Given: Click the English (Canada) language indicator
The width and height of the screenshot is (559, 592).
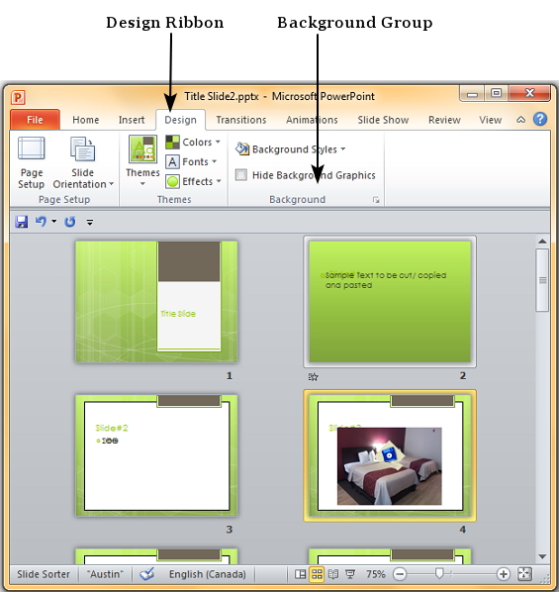Looking at the screenshot, I should click(207, 574).
